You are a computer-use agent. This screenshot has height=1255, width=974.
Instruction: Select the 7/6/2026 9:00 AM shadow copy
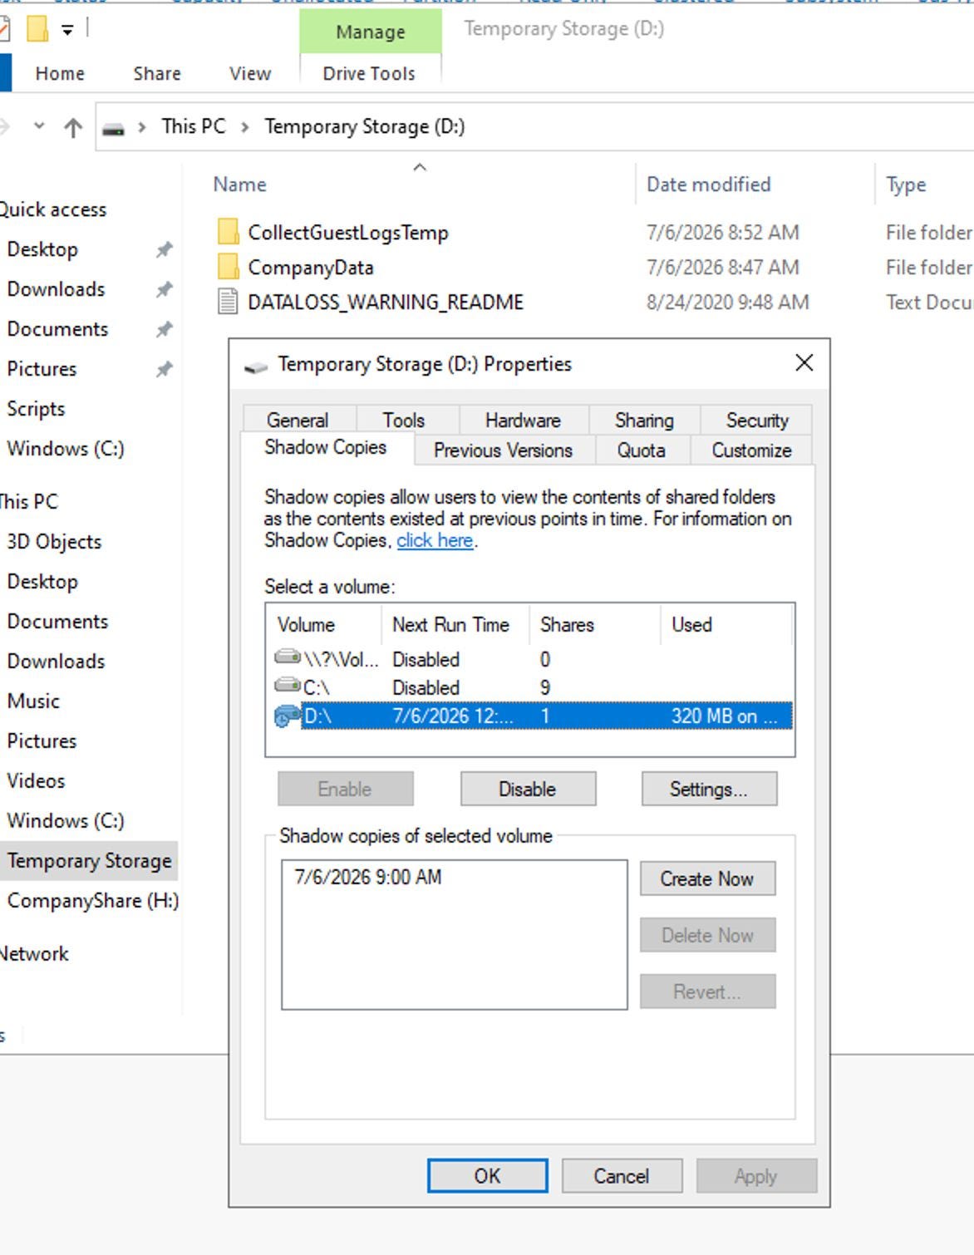[368, 877]
